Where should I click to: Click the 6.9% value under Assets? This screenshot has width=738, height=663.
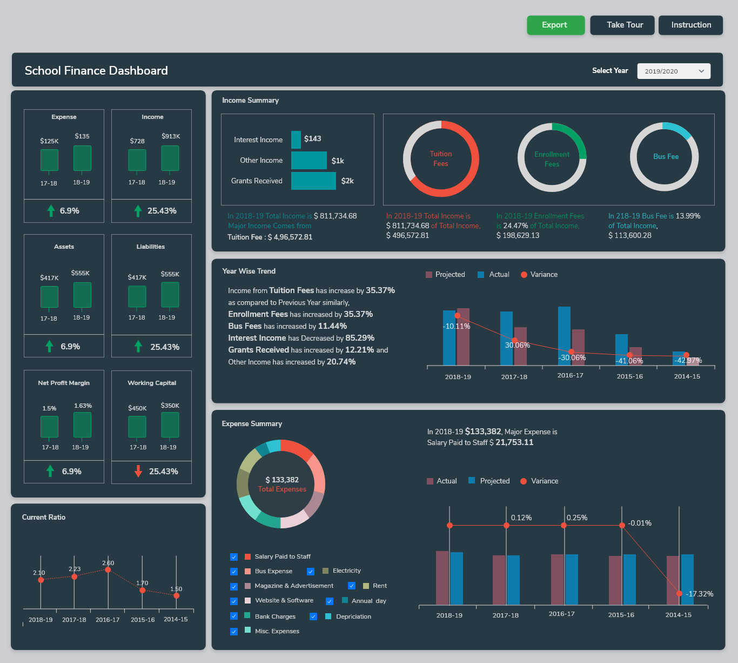tap(70, 347)
